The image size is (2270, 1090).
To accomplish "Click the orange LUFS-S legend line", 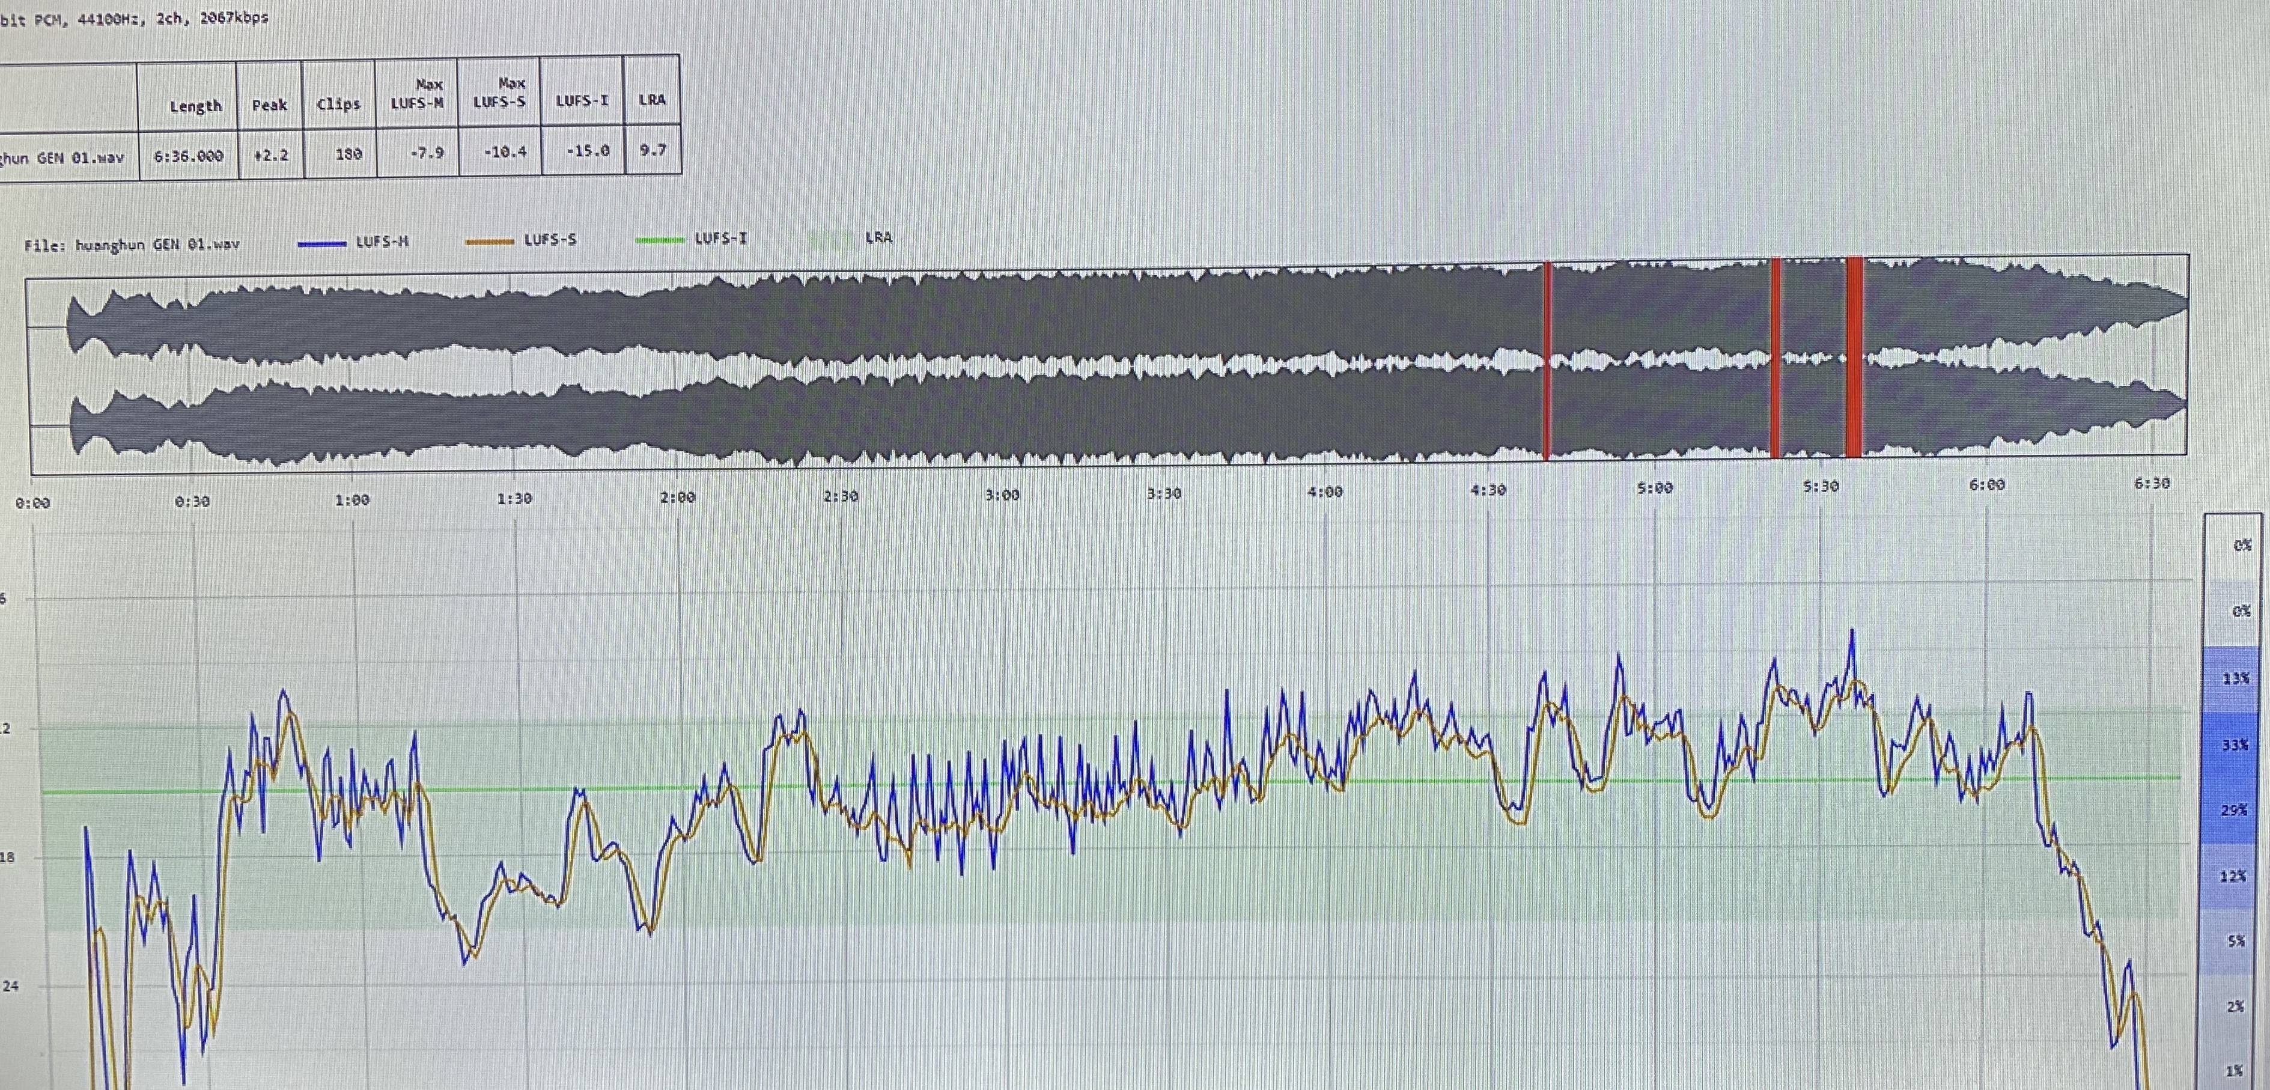I will (x=489, y=242).
